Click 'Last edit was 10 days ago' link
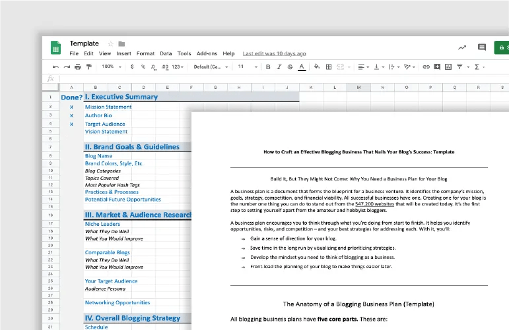The width and height of the screenshot is (509, 330). click(274, 53)
